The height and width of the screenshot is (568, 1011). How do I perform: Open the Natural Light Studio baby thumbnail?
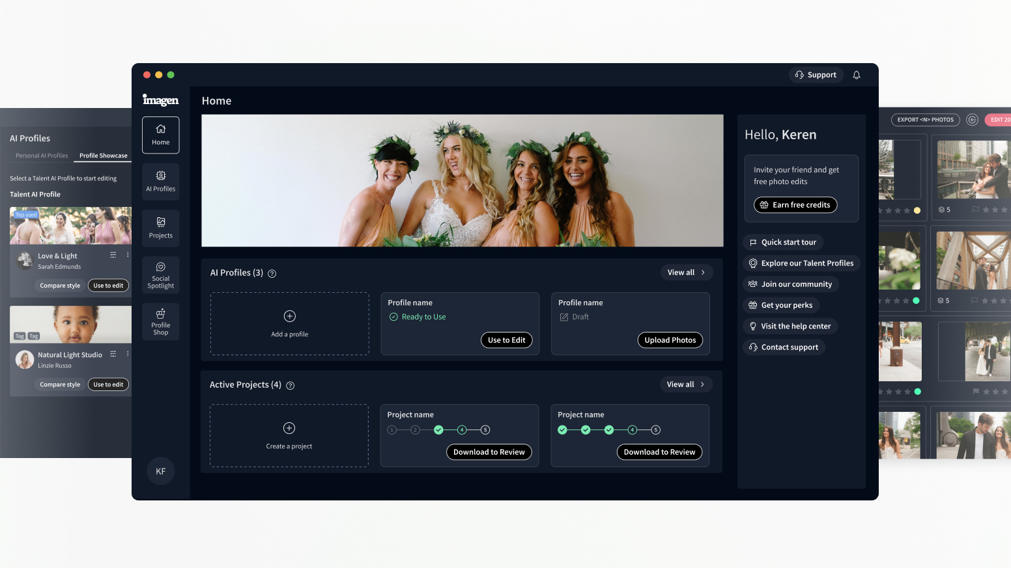(70, 325)
